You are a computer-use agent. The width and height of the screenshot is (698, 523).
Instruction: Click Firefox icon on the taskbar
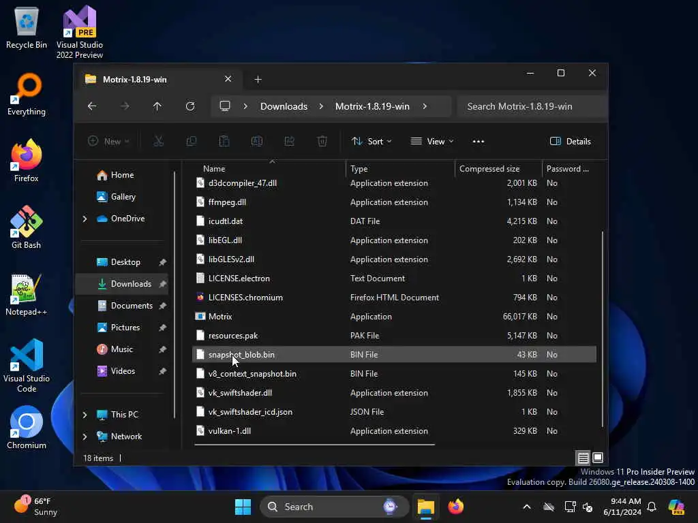point(455,507)
